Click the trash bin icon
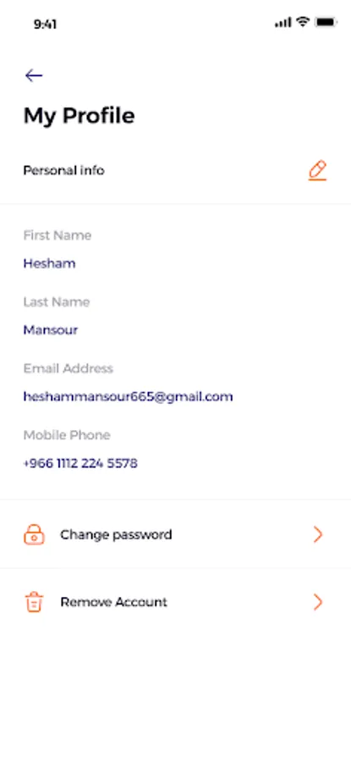The image size is (351, 762). point(34,602)
